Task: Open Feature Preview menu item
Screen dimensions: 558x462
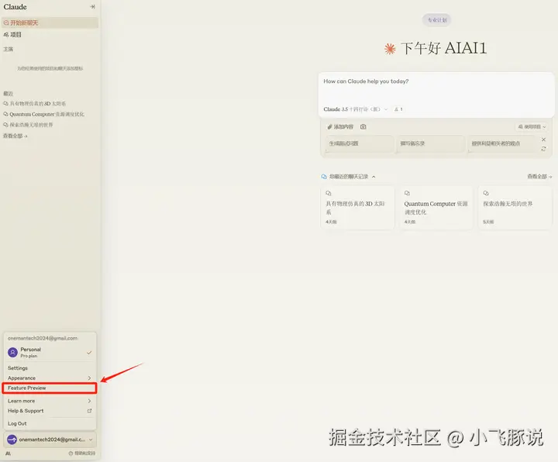Action: click(x=50, y=388)
